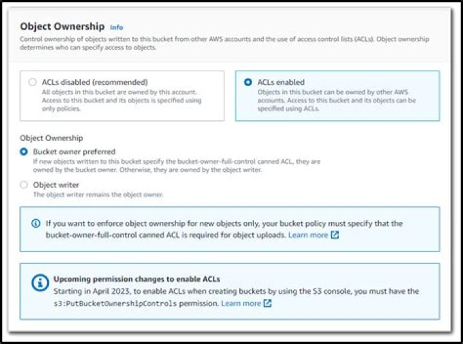Click the ACLs disabled (recommended) title text
The image size is (463, 344).
pos(95,82)
